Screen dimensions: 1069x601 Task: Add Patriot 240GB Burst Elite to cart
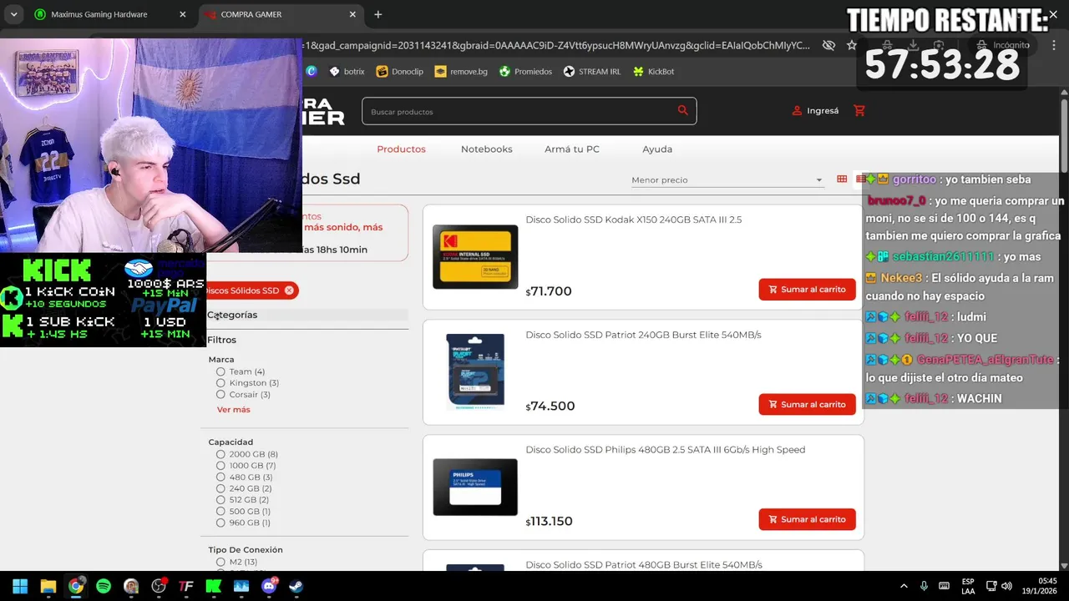(807, 405)
